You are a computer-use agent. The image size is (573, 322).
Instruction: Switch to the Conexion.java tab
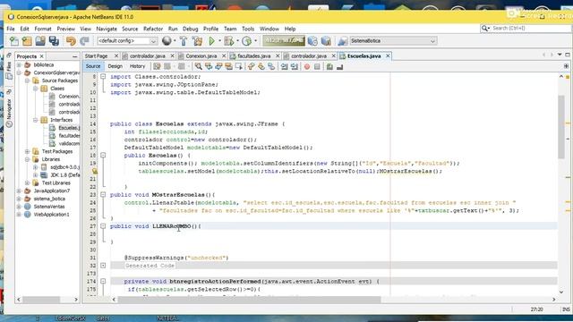tap(201, 56)
